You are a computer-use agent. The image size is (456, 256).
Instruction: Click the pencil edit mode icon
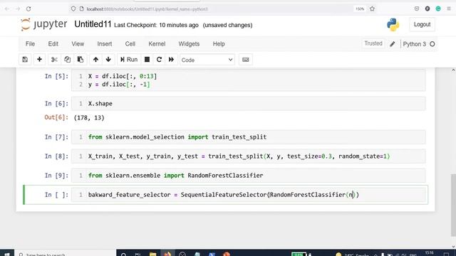tap(393, 44)
